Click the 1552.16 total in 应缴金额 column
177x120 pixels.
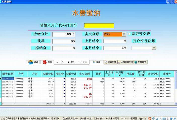coord(48,104)
